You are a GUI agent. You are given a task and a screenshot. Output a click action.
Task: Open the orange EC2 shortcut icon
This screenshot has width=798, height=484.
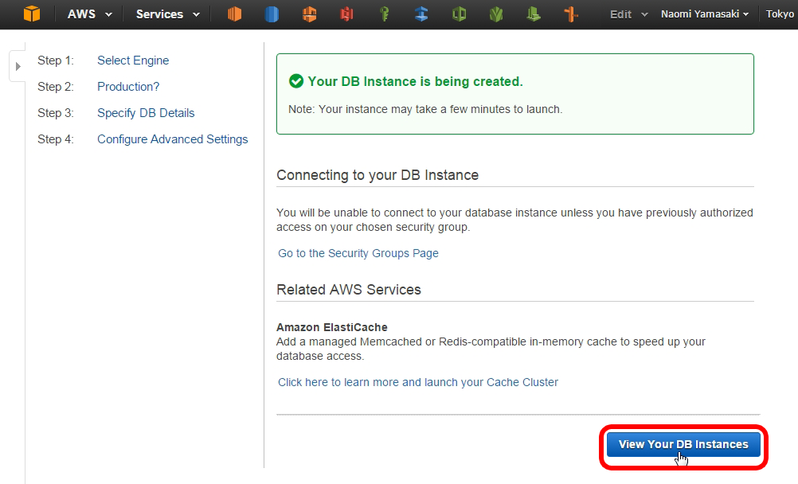point(235,14)
